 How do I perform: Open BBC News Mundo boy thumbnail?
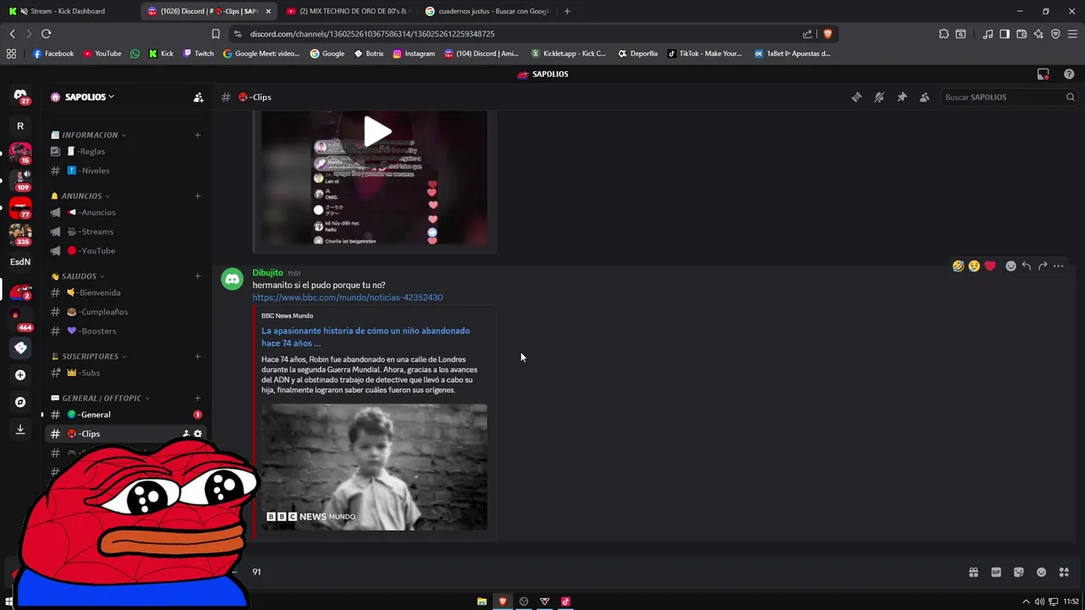click(374, 467)
